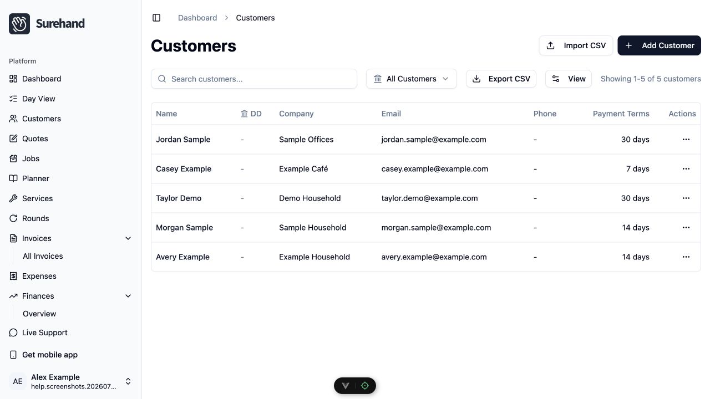This screenshot has width=710, height=399.
Task: Click the Name column header
Action: (x=166, y=114)
